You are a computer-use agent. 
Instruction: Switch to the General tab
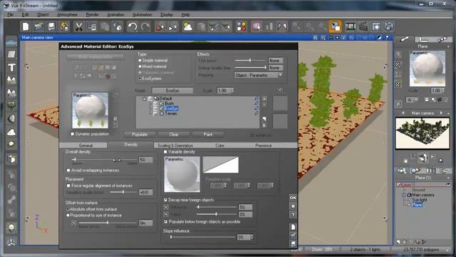(85, 146)
